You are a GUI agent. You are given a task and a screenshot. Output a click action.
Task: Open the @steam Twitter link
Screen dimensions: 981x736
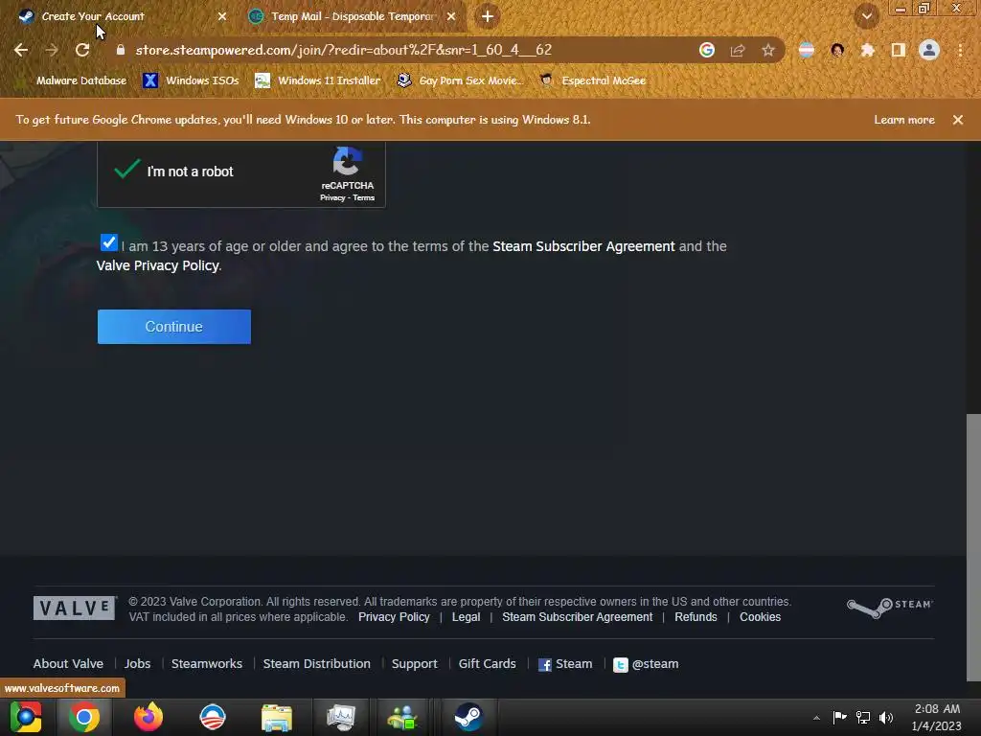[x=646, y=664]
